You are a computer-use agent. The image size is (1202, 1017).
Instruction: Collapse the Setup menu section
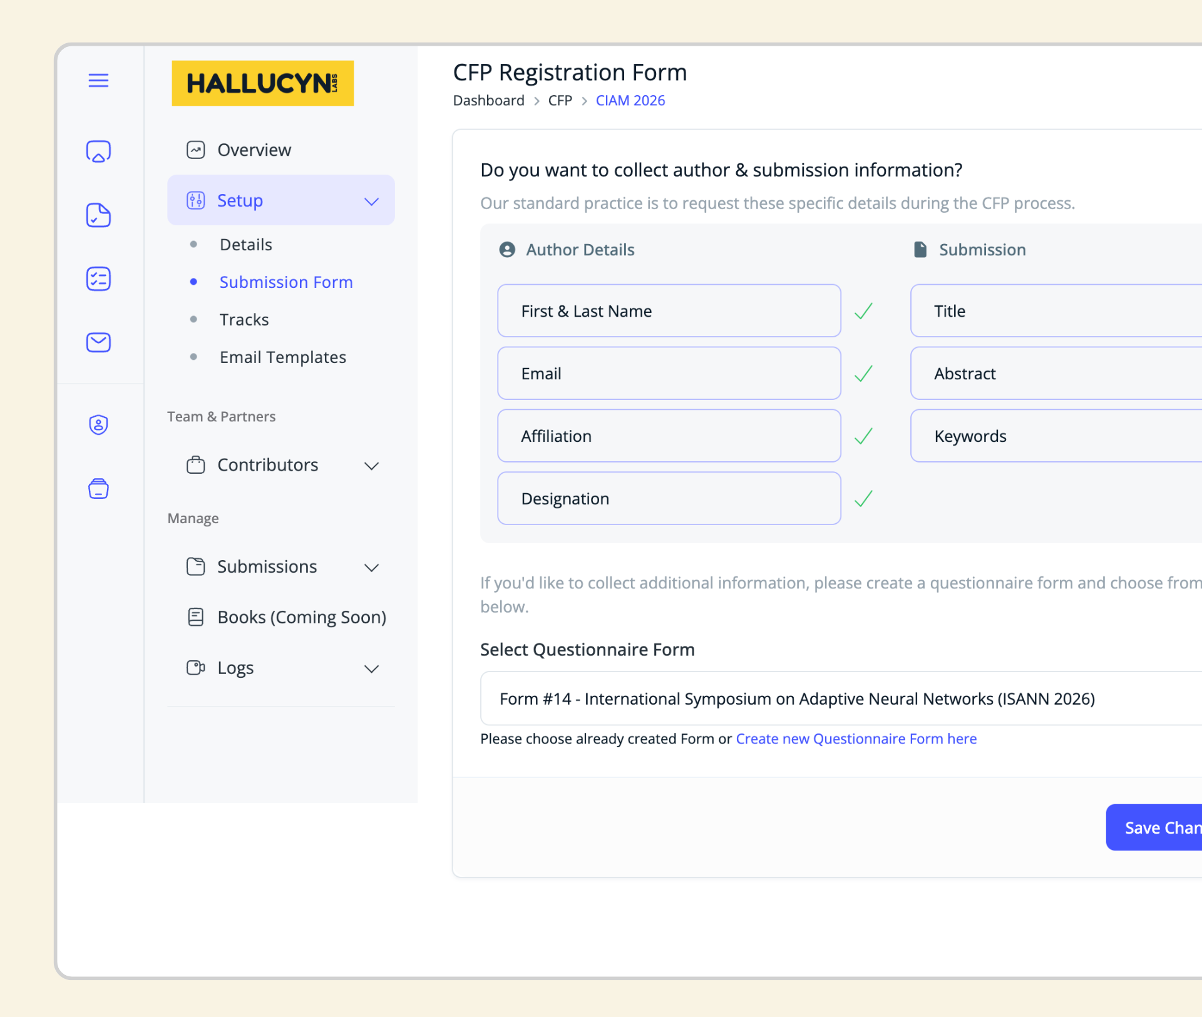371,201
